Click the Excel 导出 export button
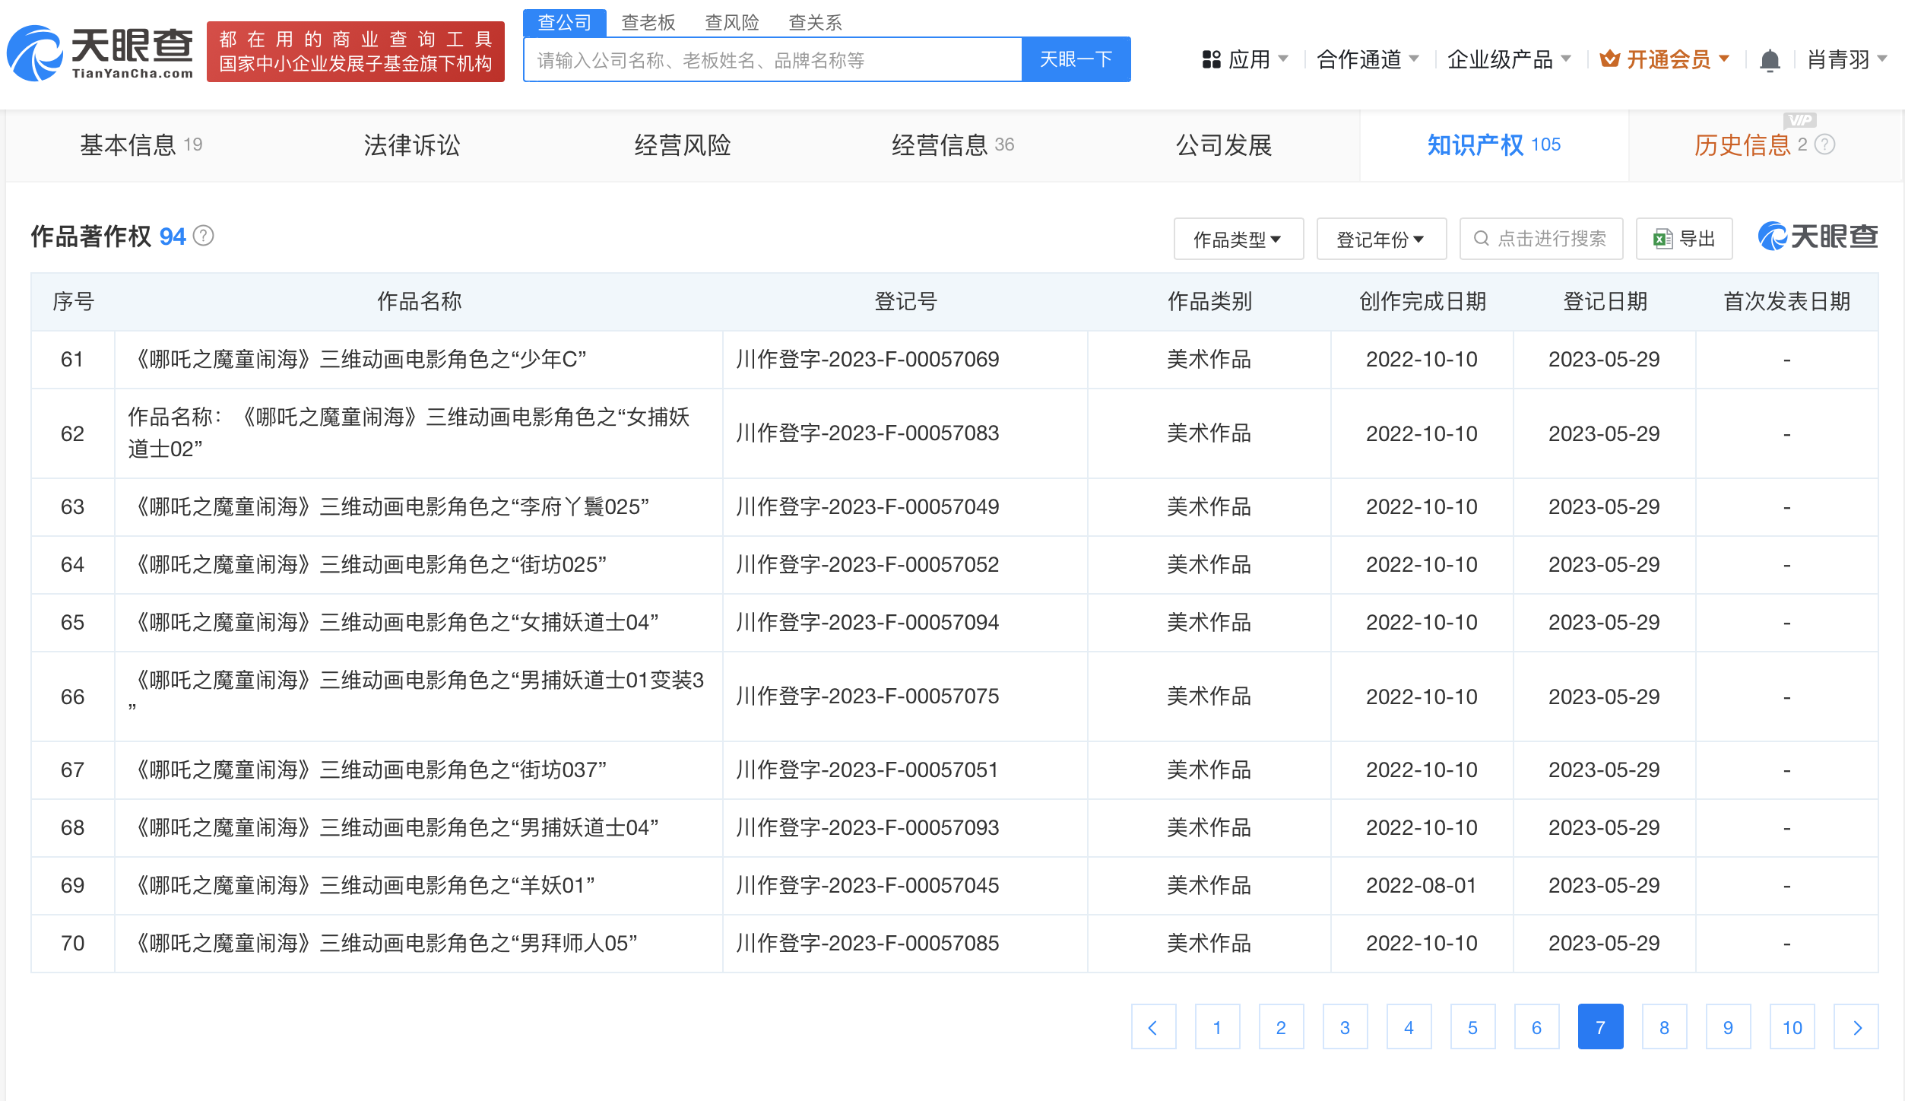The image size is (1905, 1101). 1684,239
